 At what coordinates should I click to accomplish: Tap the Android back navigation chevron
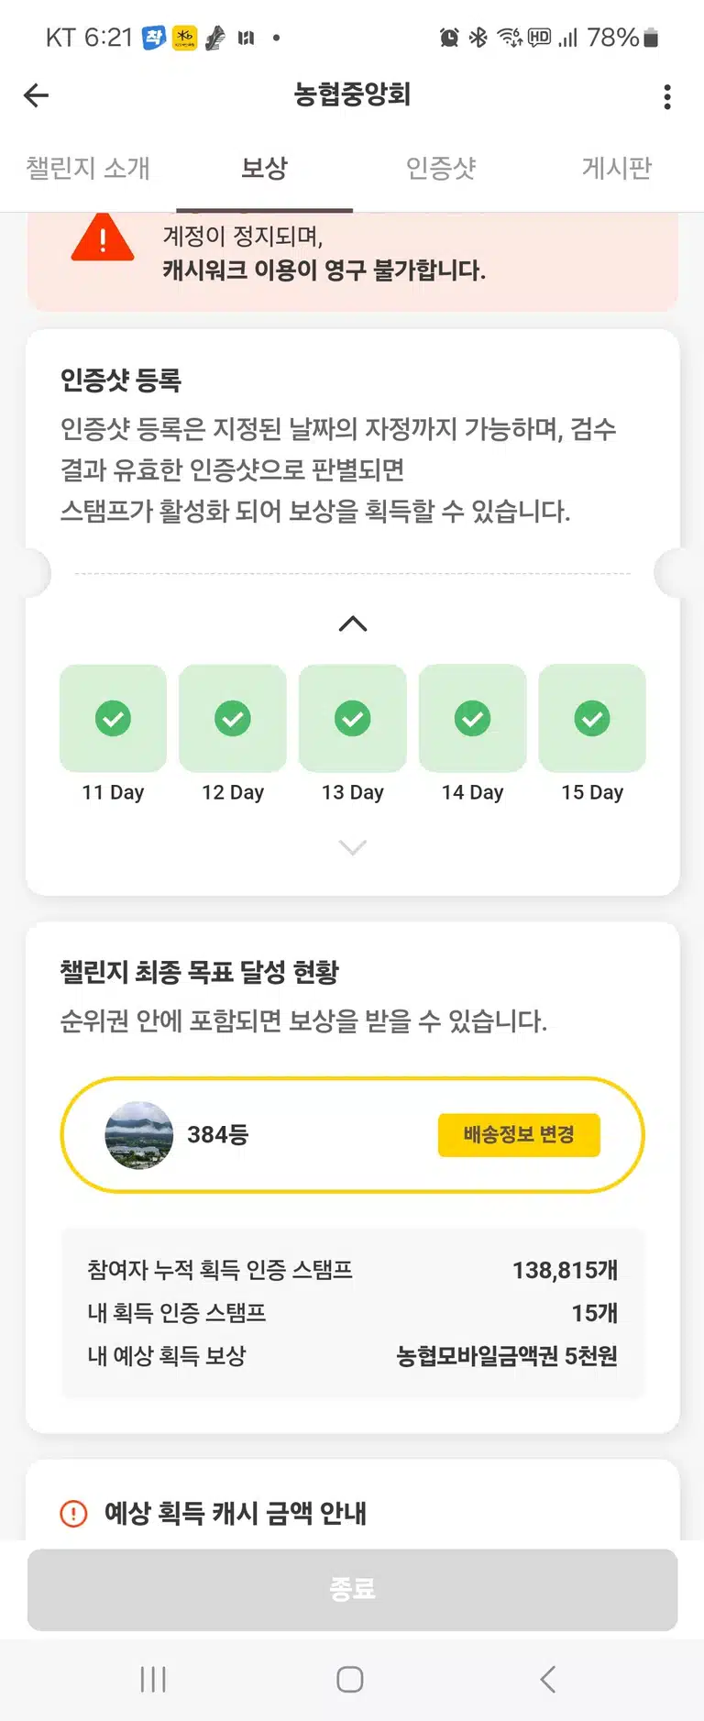547,1679
